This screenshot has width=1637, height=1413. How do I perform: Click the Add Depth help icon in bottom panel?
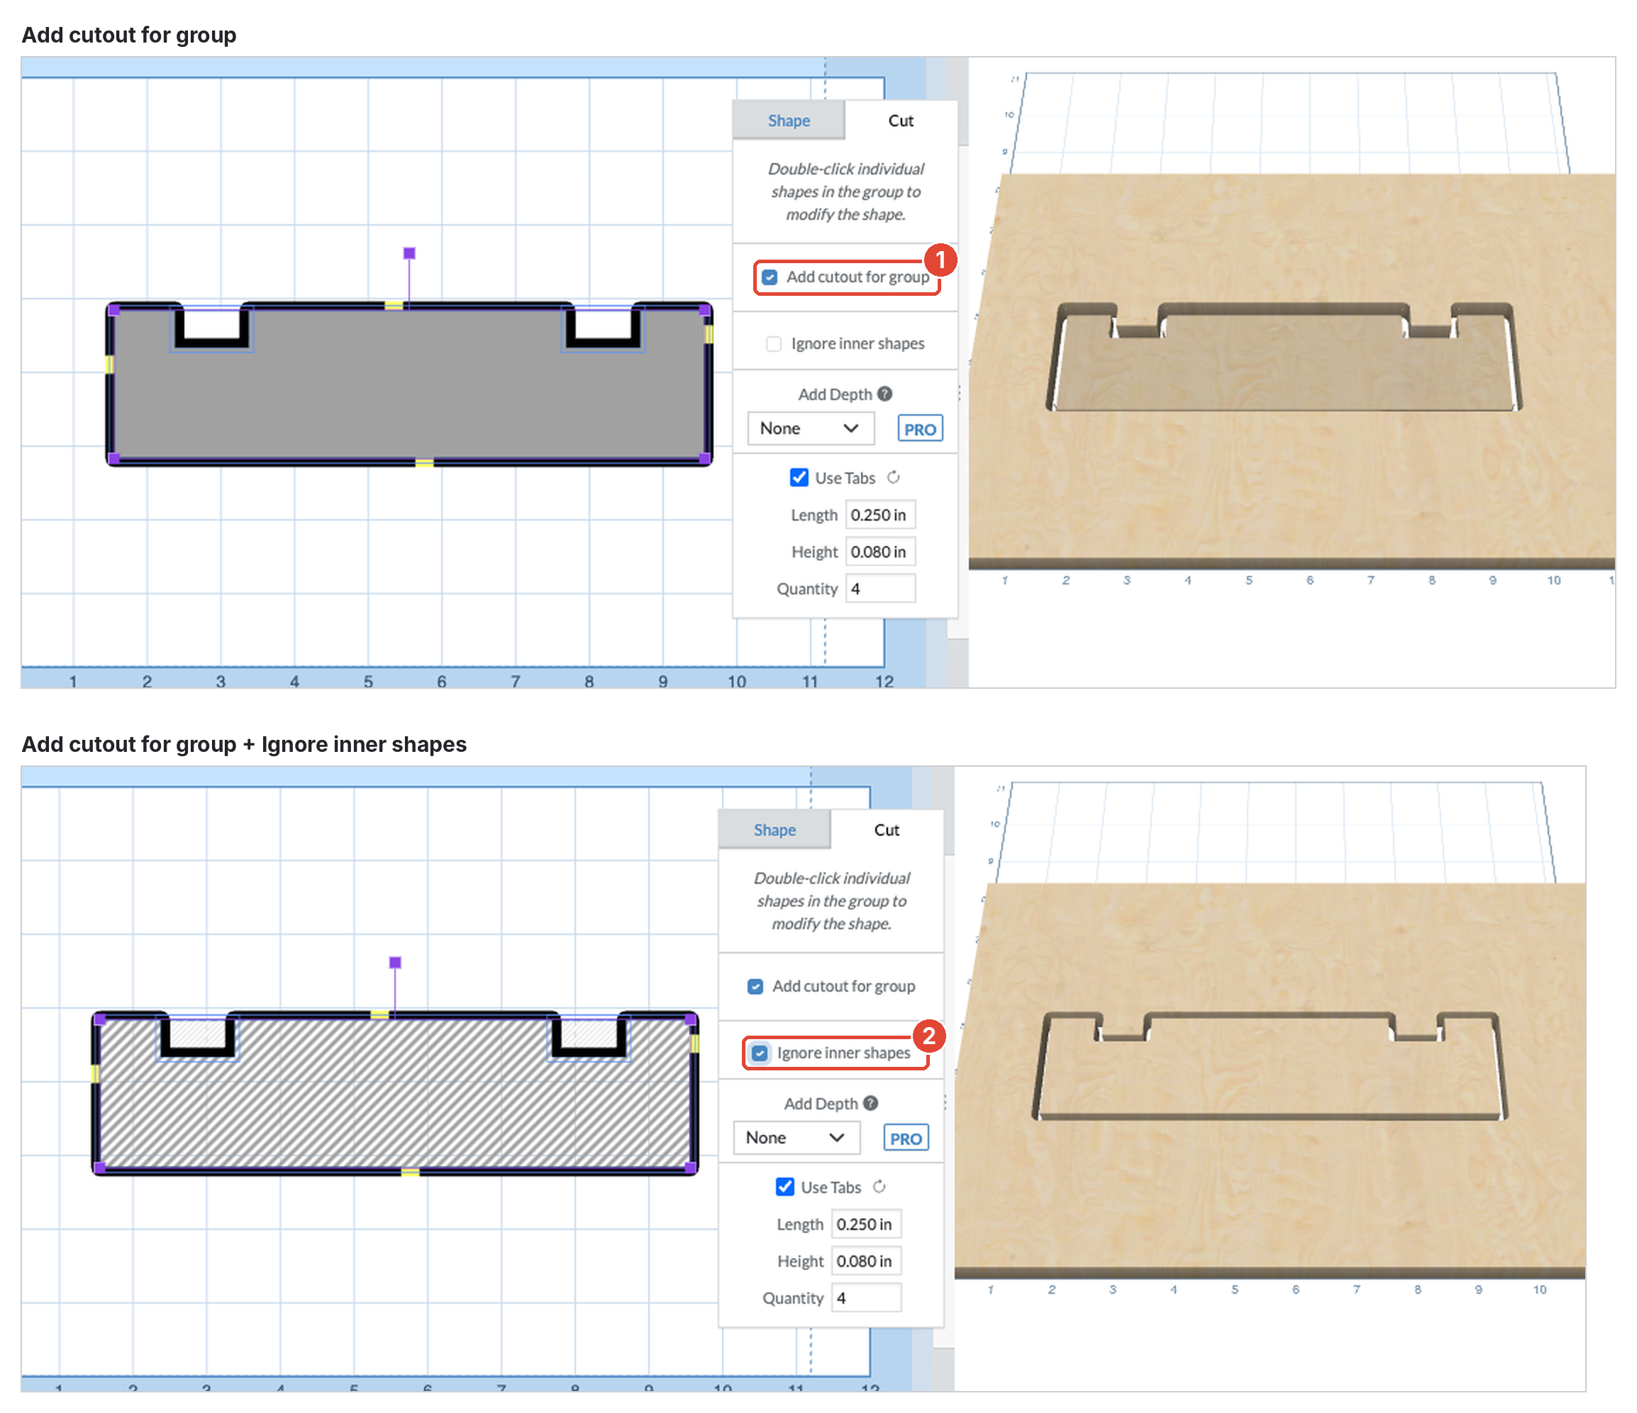tap(871, 1103)
